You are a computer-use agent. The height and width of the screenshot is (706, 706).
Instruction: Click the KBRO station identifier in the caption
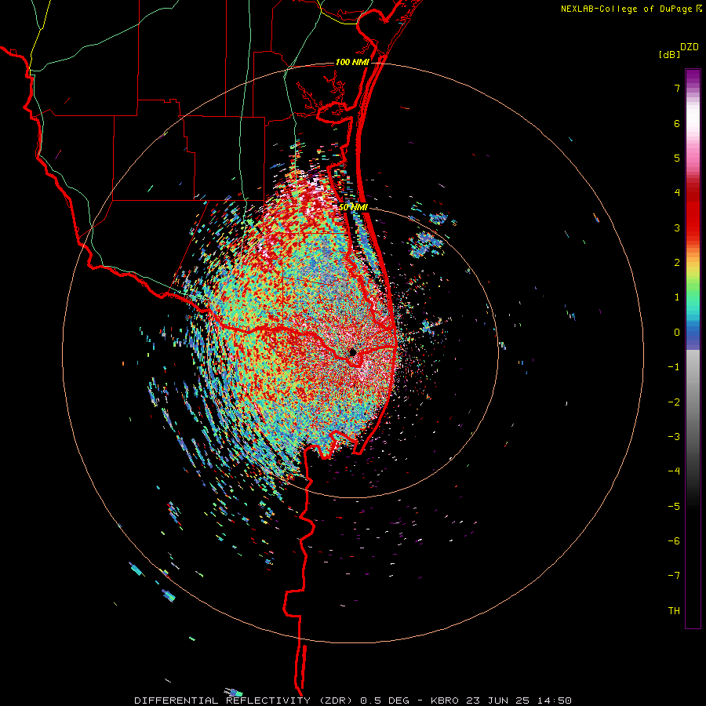[x=445, y=701]
